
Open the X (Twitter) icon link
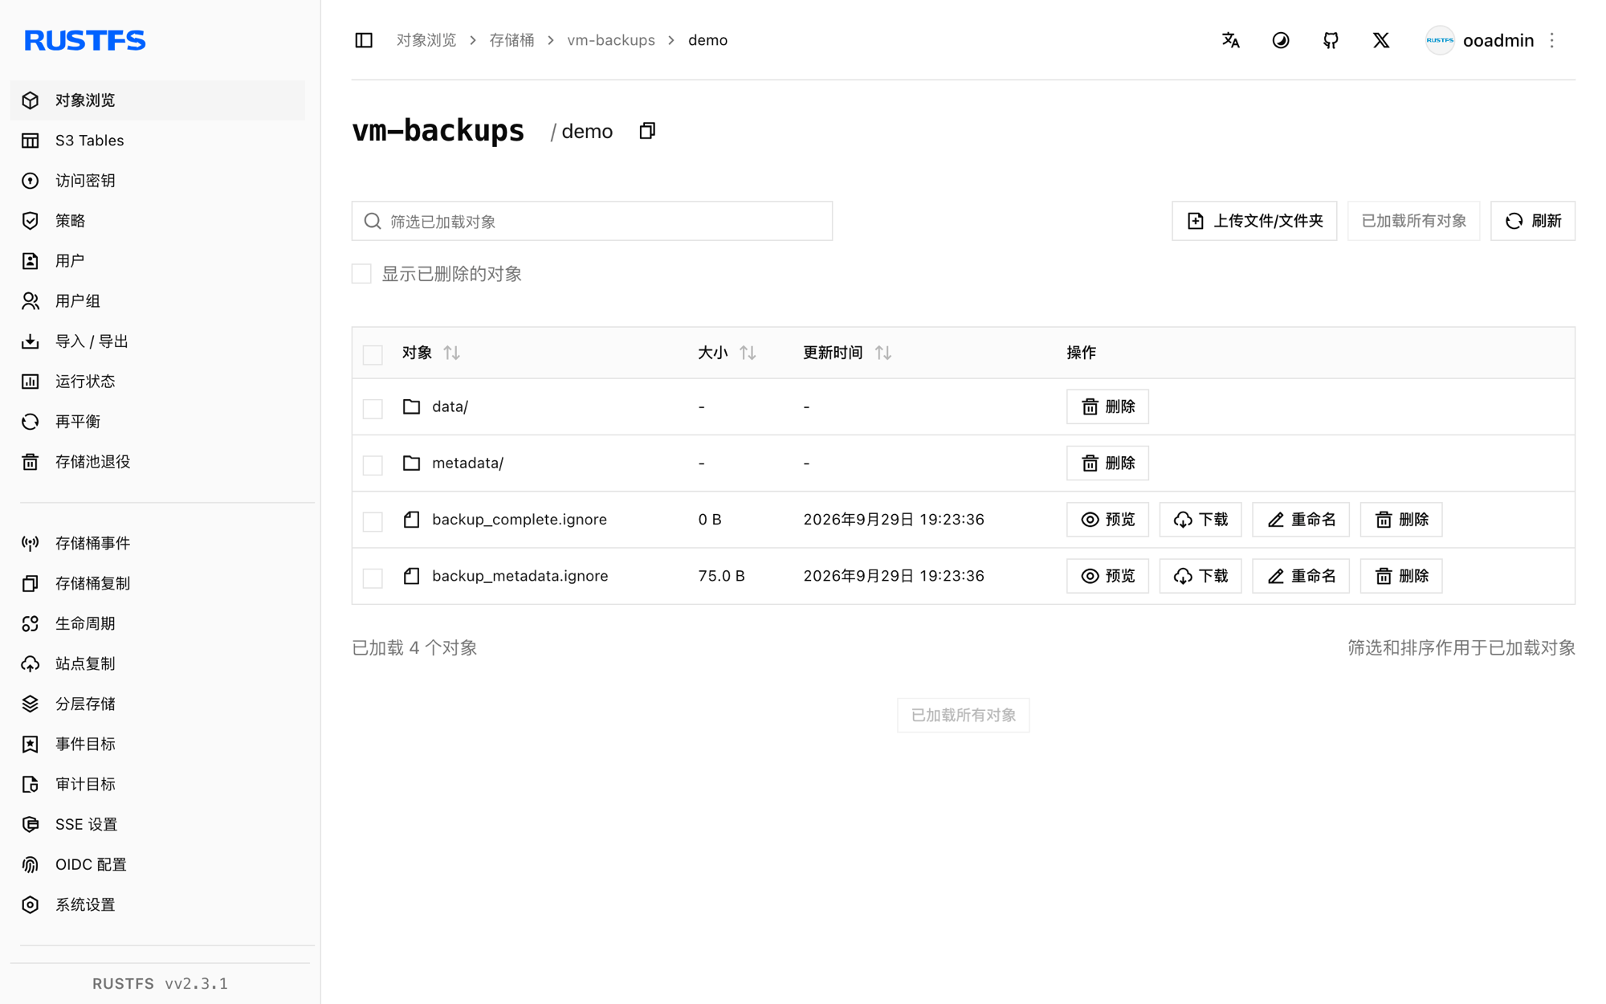[1381, 40]
